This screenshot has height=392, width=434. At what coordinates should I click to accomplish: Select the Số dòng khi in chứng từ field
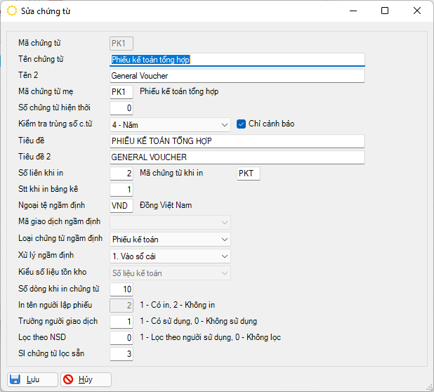(x=121, y=289)
